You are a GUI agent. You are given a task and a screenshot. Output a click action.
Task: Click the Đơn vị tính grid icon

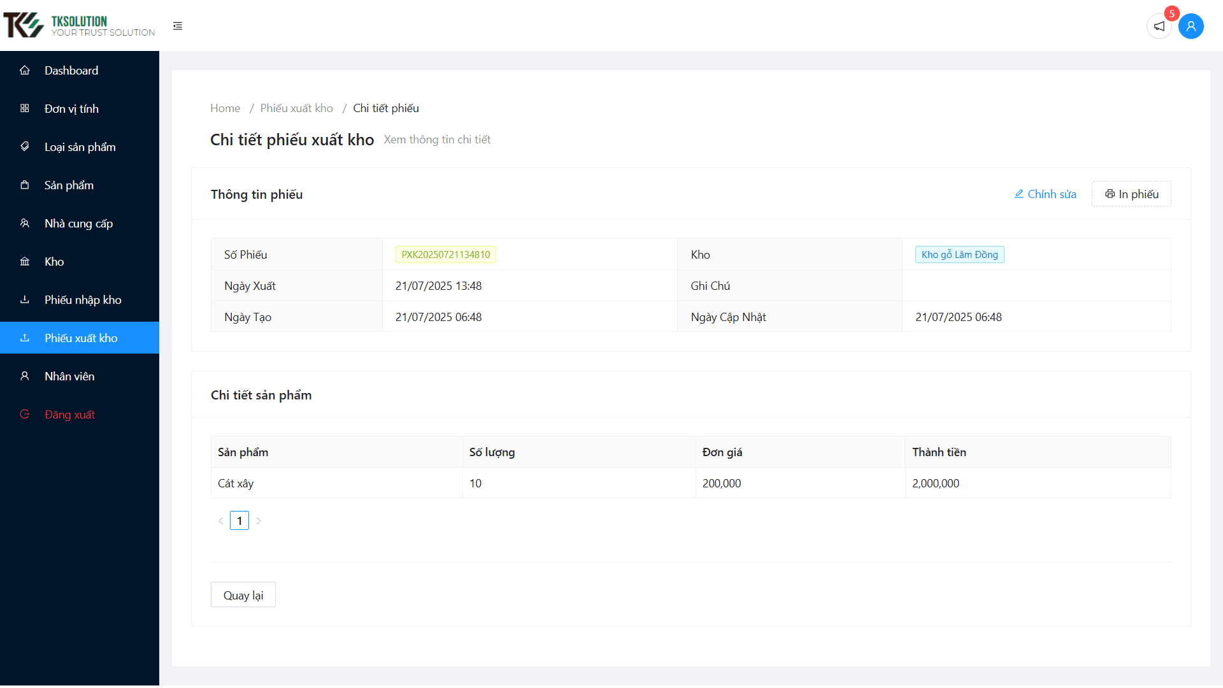coord(25,108)
